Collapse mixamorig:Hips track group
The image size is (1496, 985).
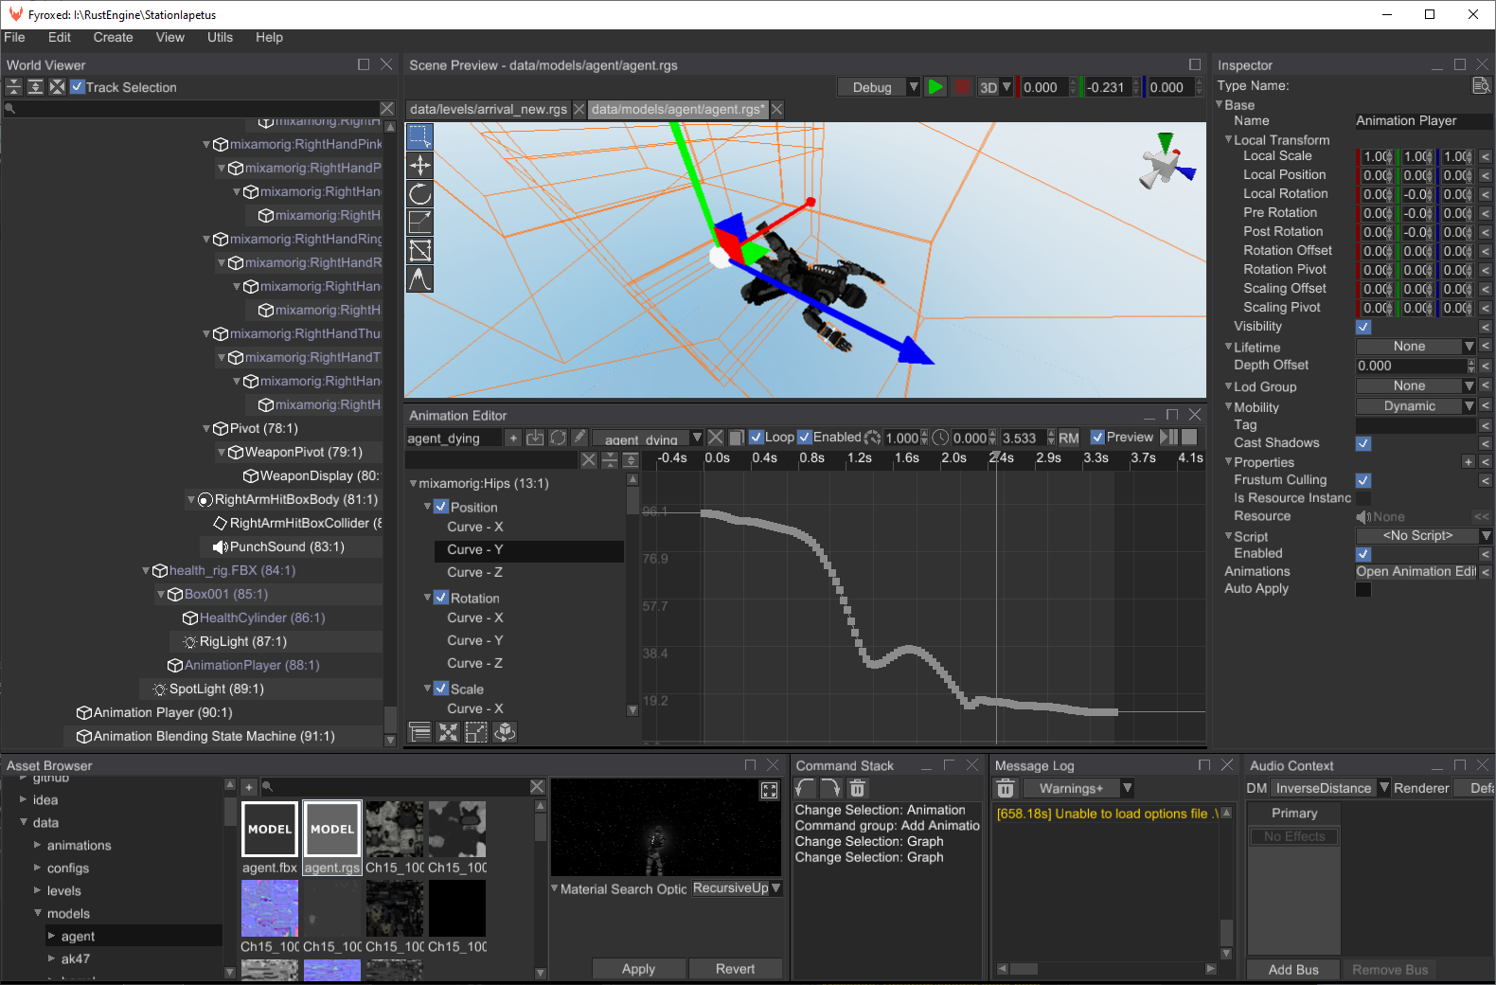413,483
